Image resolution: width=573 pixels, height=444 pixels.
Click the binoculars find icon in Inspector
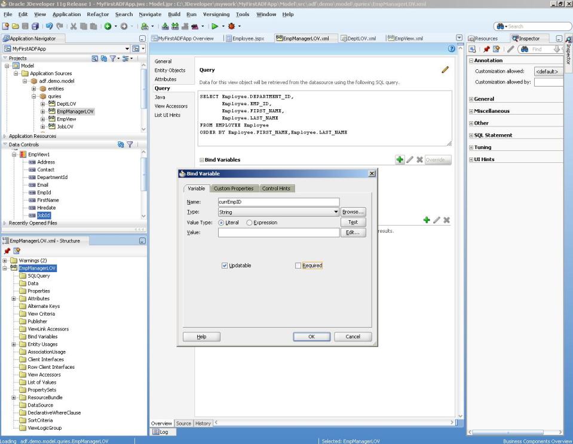pos(525,49)
